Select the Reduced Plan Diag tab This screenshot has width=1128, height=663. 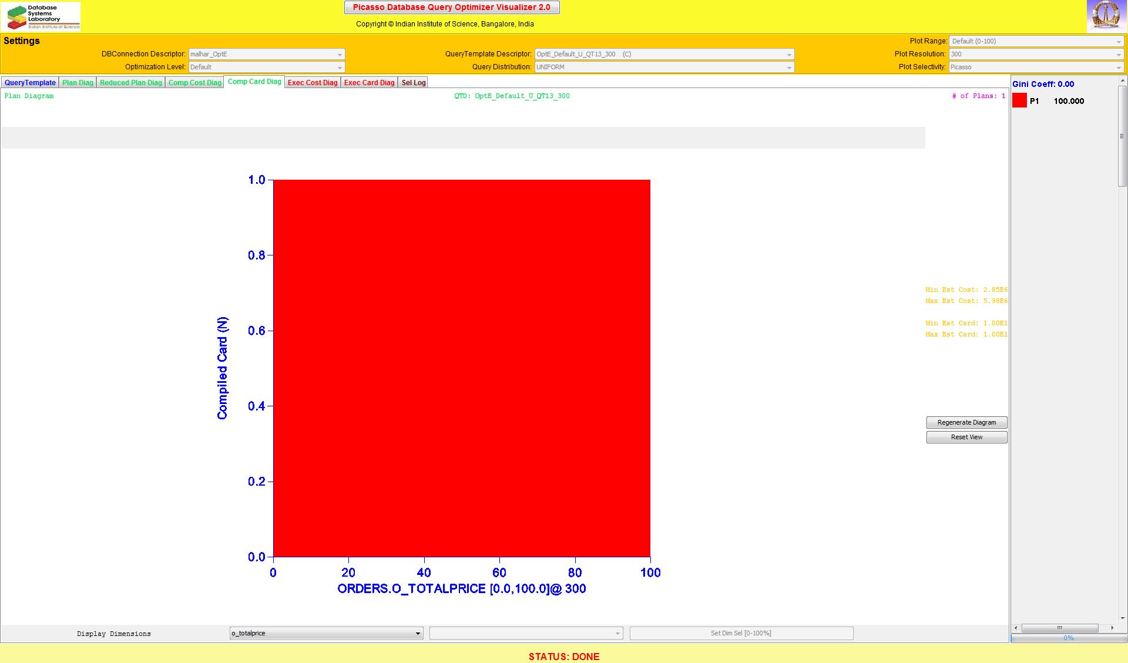pyautogui.click(x=130, y=83)
